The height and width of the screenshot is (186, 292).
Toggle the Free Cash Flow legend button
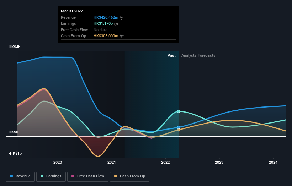(88, 176)
